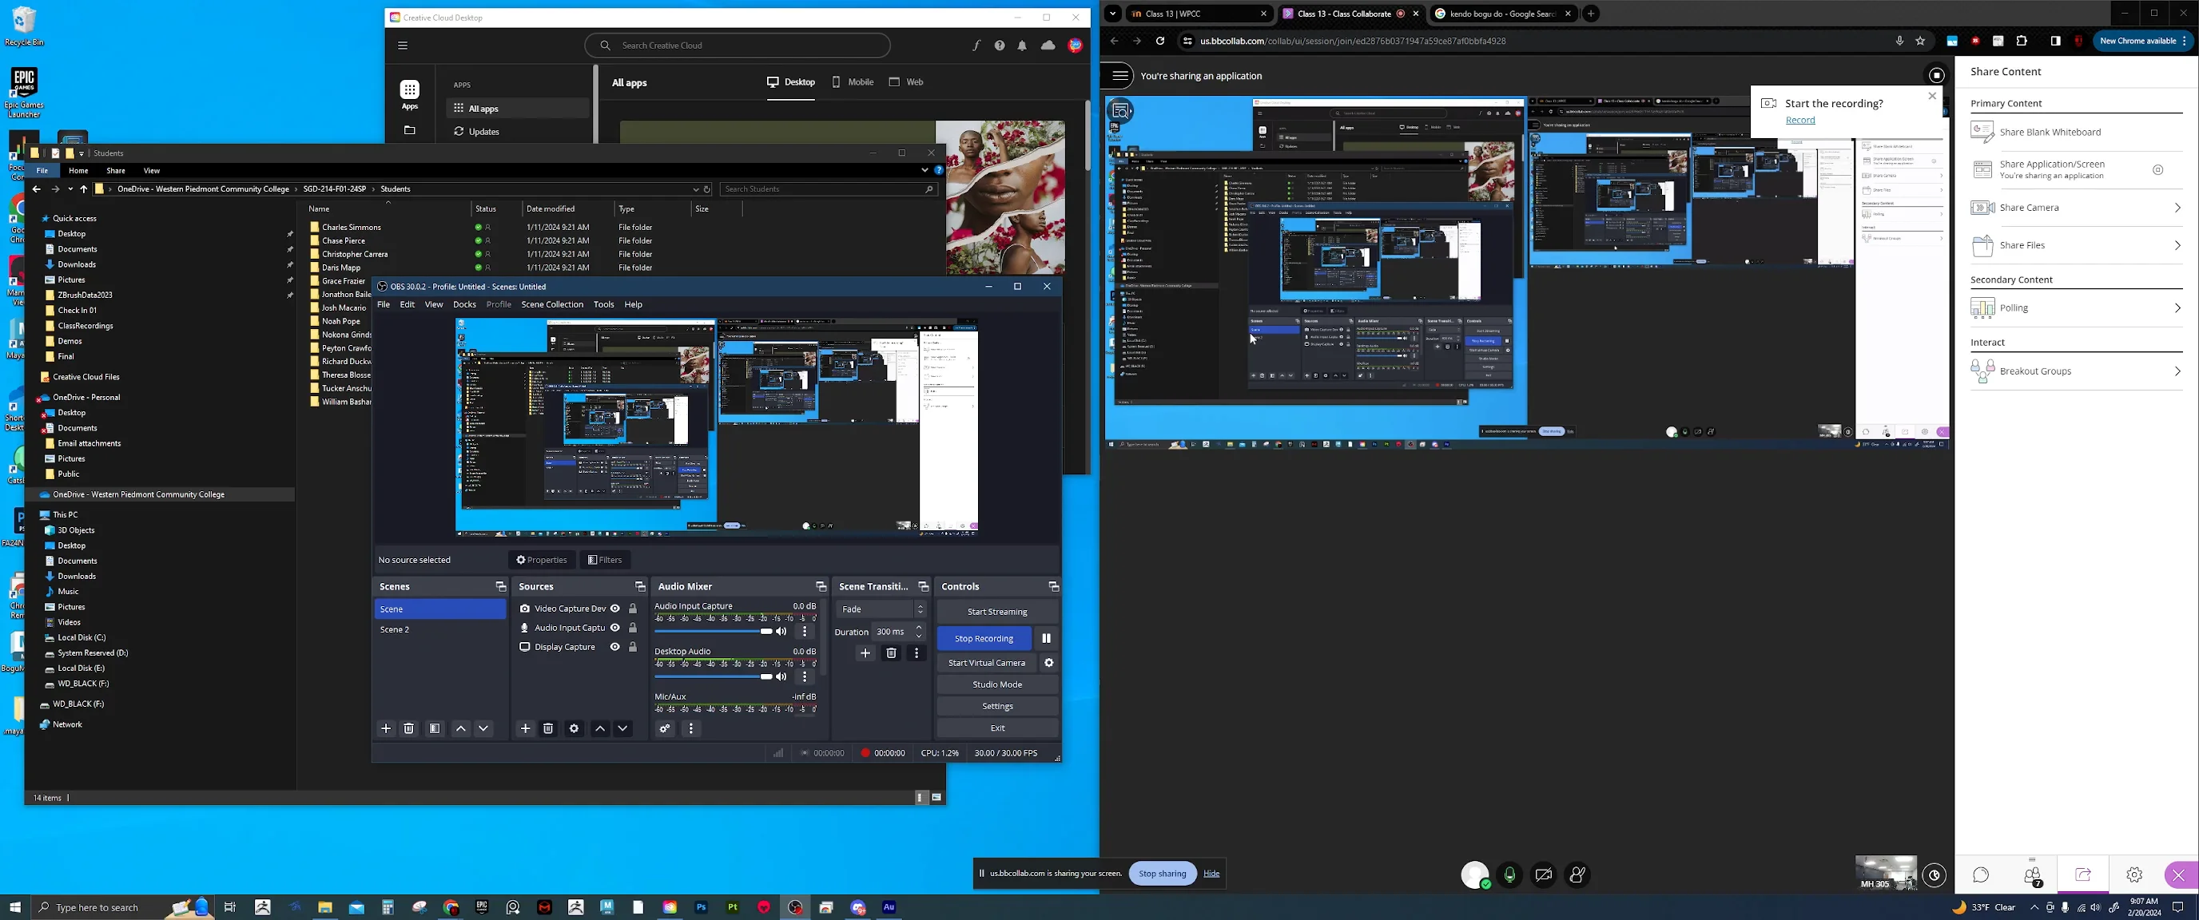Open the Fade transition dropdown
The width and height of the screenshot is (2199, 920).
(882, 609)
